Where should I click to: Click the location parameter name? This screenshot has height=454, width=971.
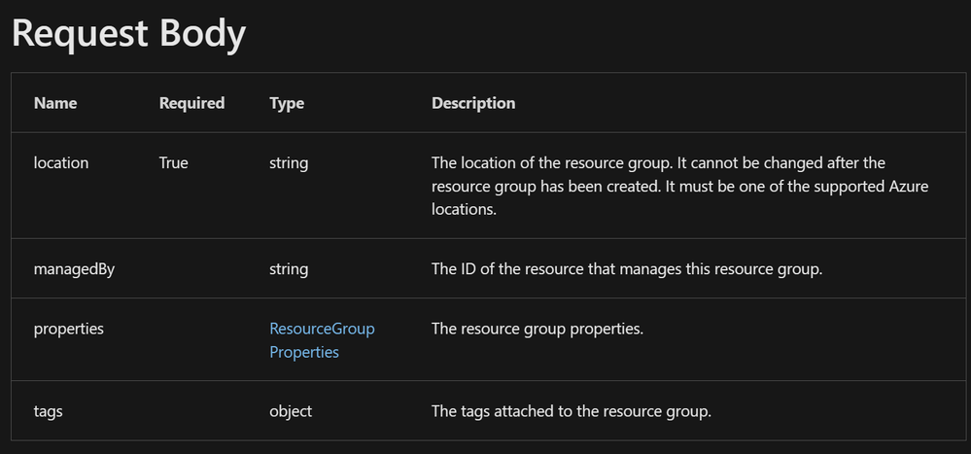click(61, 163)
